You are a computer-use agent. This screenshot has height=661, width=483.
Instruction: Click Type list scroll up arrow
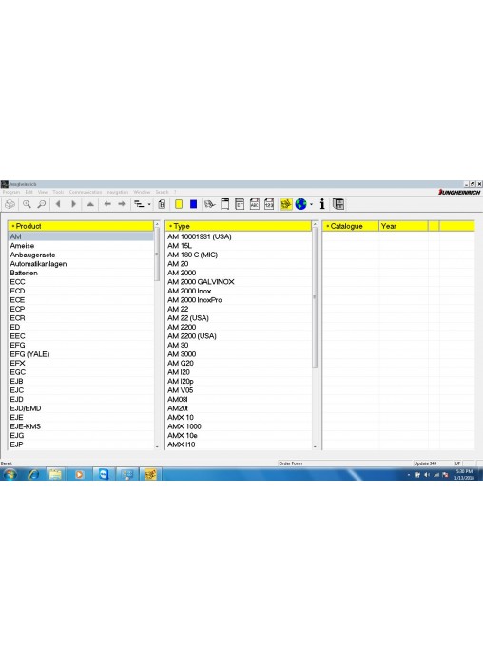click(x=315, y=224)
